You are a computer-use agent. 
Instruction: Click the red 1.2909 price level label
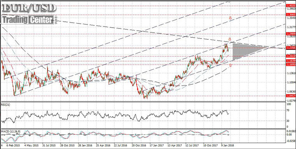[x=291, y=34]
